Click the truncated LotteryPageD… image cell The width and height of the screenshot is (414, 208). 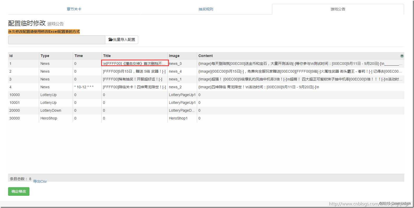tap(182, 110)
